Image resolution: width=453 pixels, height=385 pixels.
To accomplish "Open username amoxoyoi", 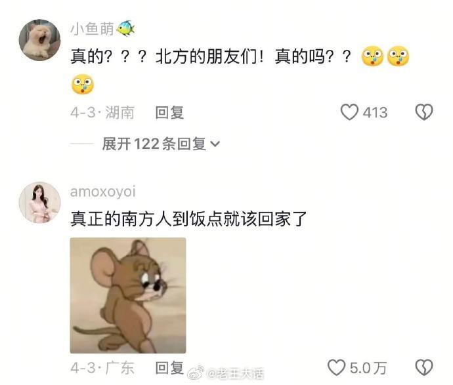I will pyautogui.click(x=103, y=192).
